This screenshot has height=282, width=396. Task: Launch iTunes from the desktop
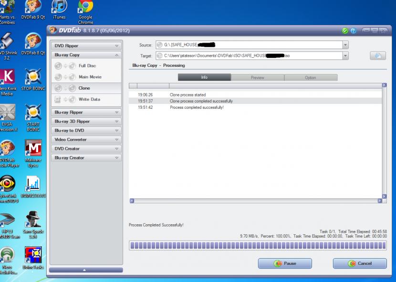tap(59, 10)
